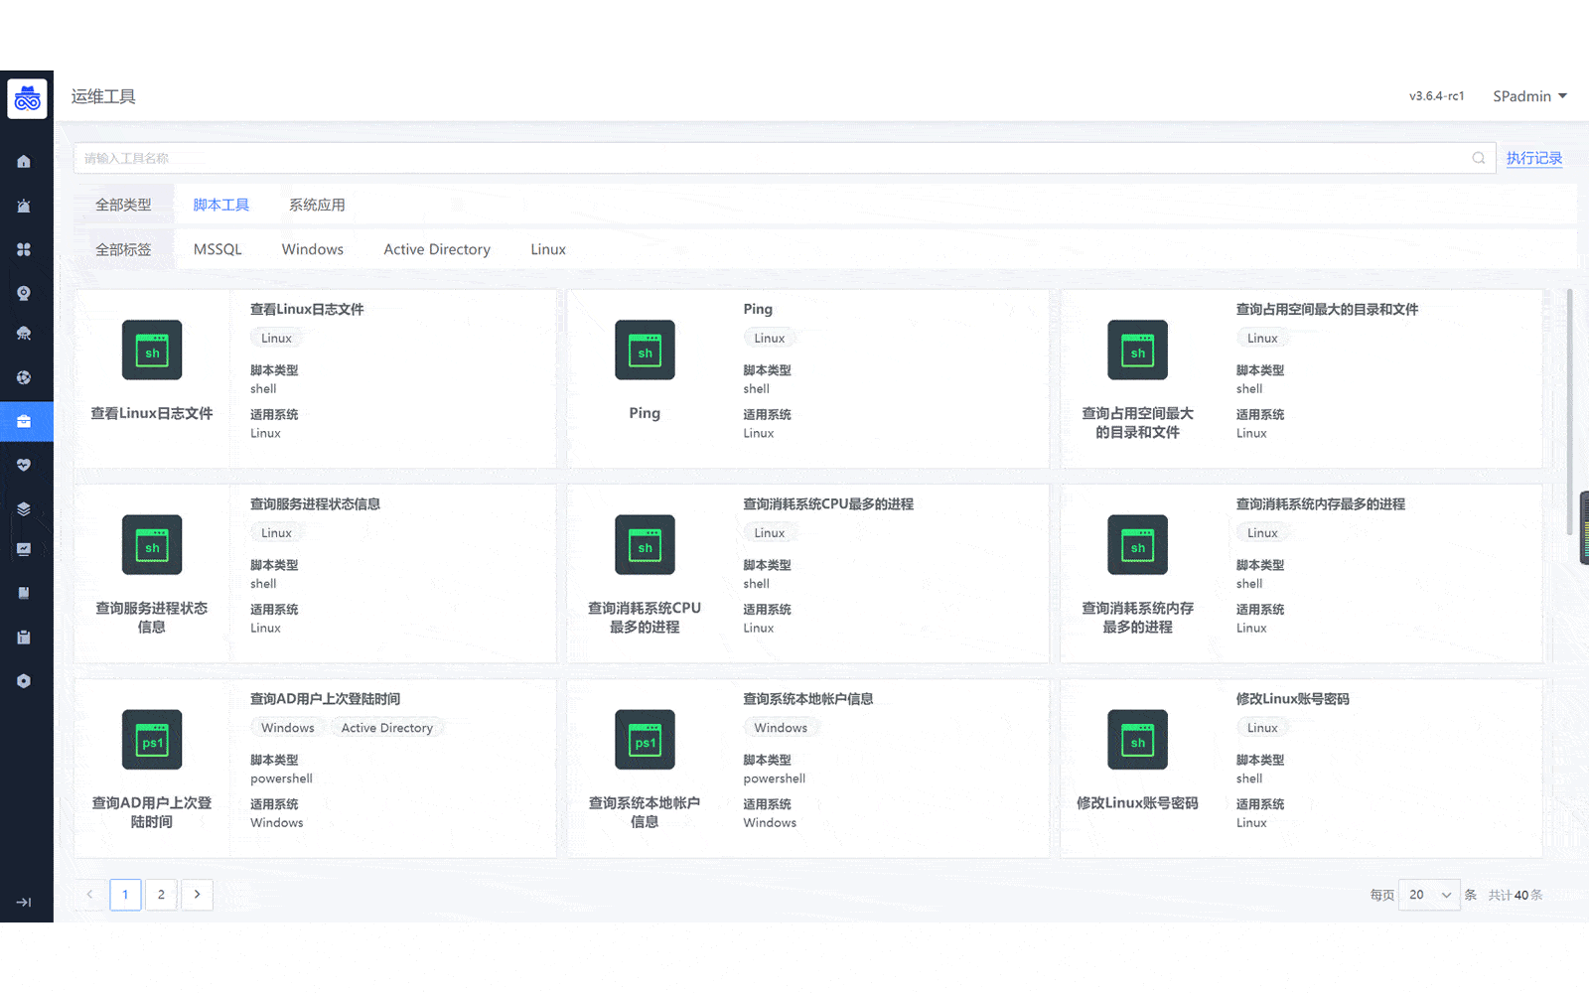
Task: Open the home icon in sidebar
Action: coord(24,162)
